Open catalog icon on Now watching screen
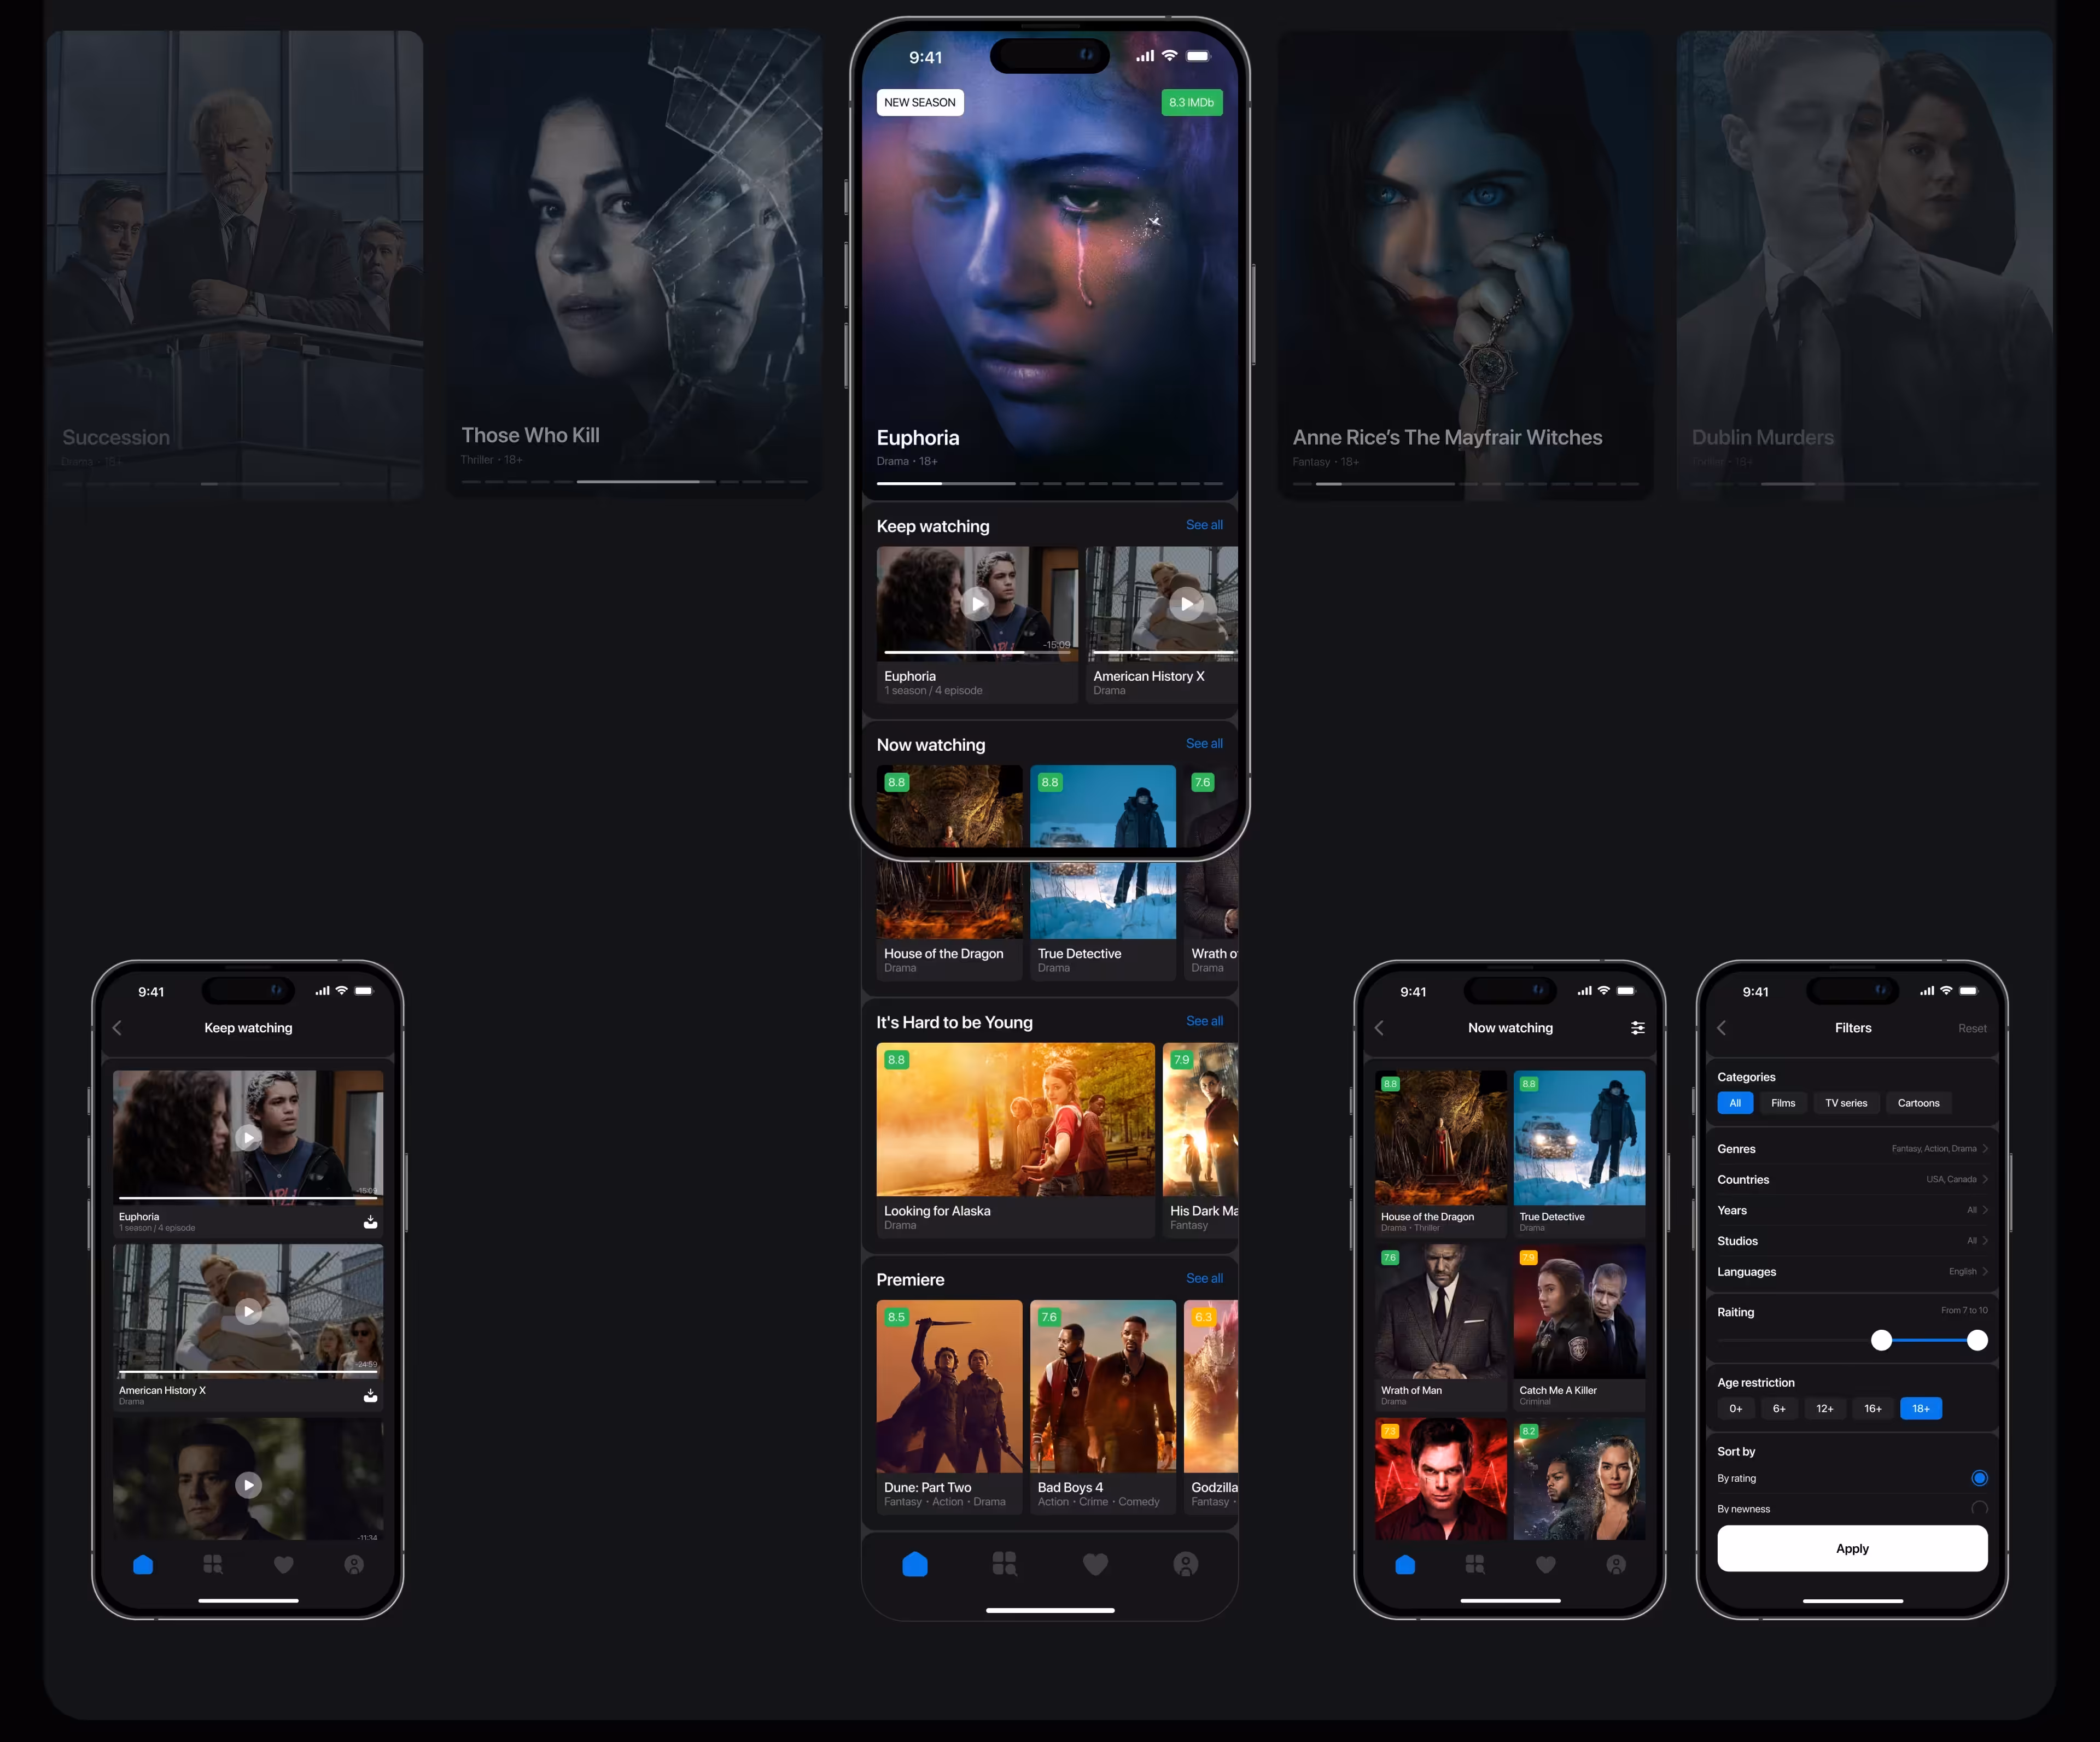Image resolution: width=2100 pixels, height=1742 pixels. 1475,1564
